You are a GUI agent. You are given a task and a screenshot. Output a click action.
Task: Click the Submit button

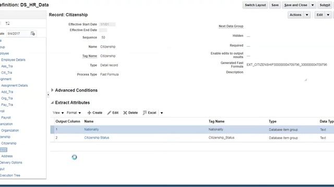(325, 5)
